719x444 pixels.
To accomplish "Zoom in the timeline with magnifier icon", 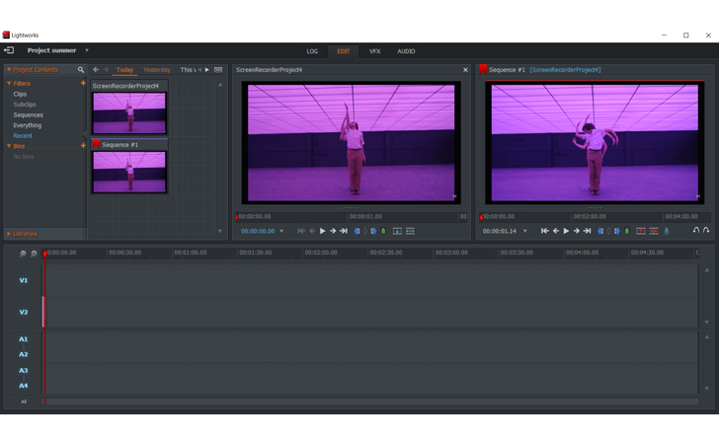I will tap(23, 254).
